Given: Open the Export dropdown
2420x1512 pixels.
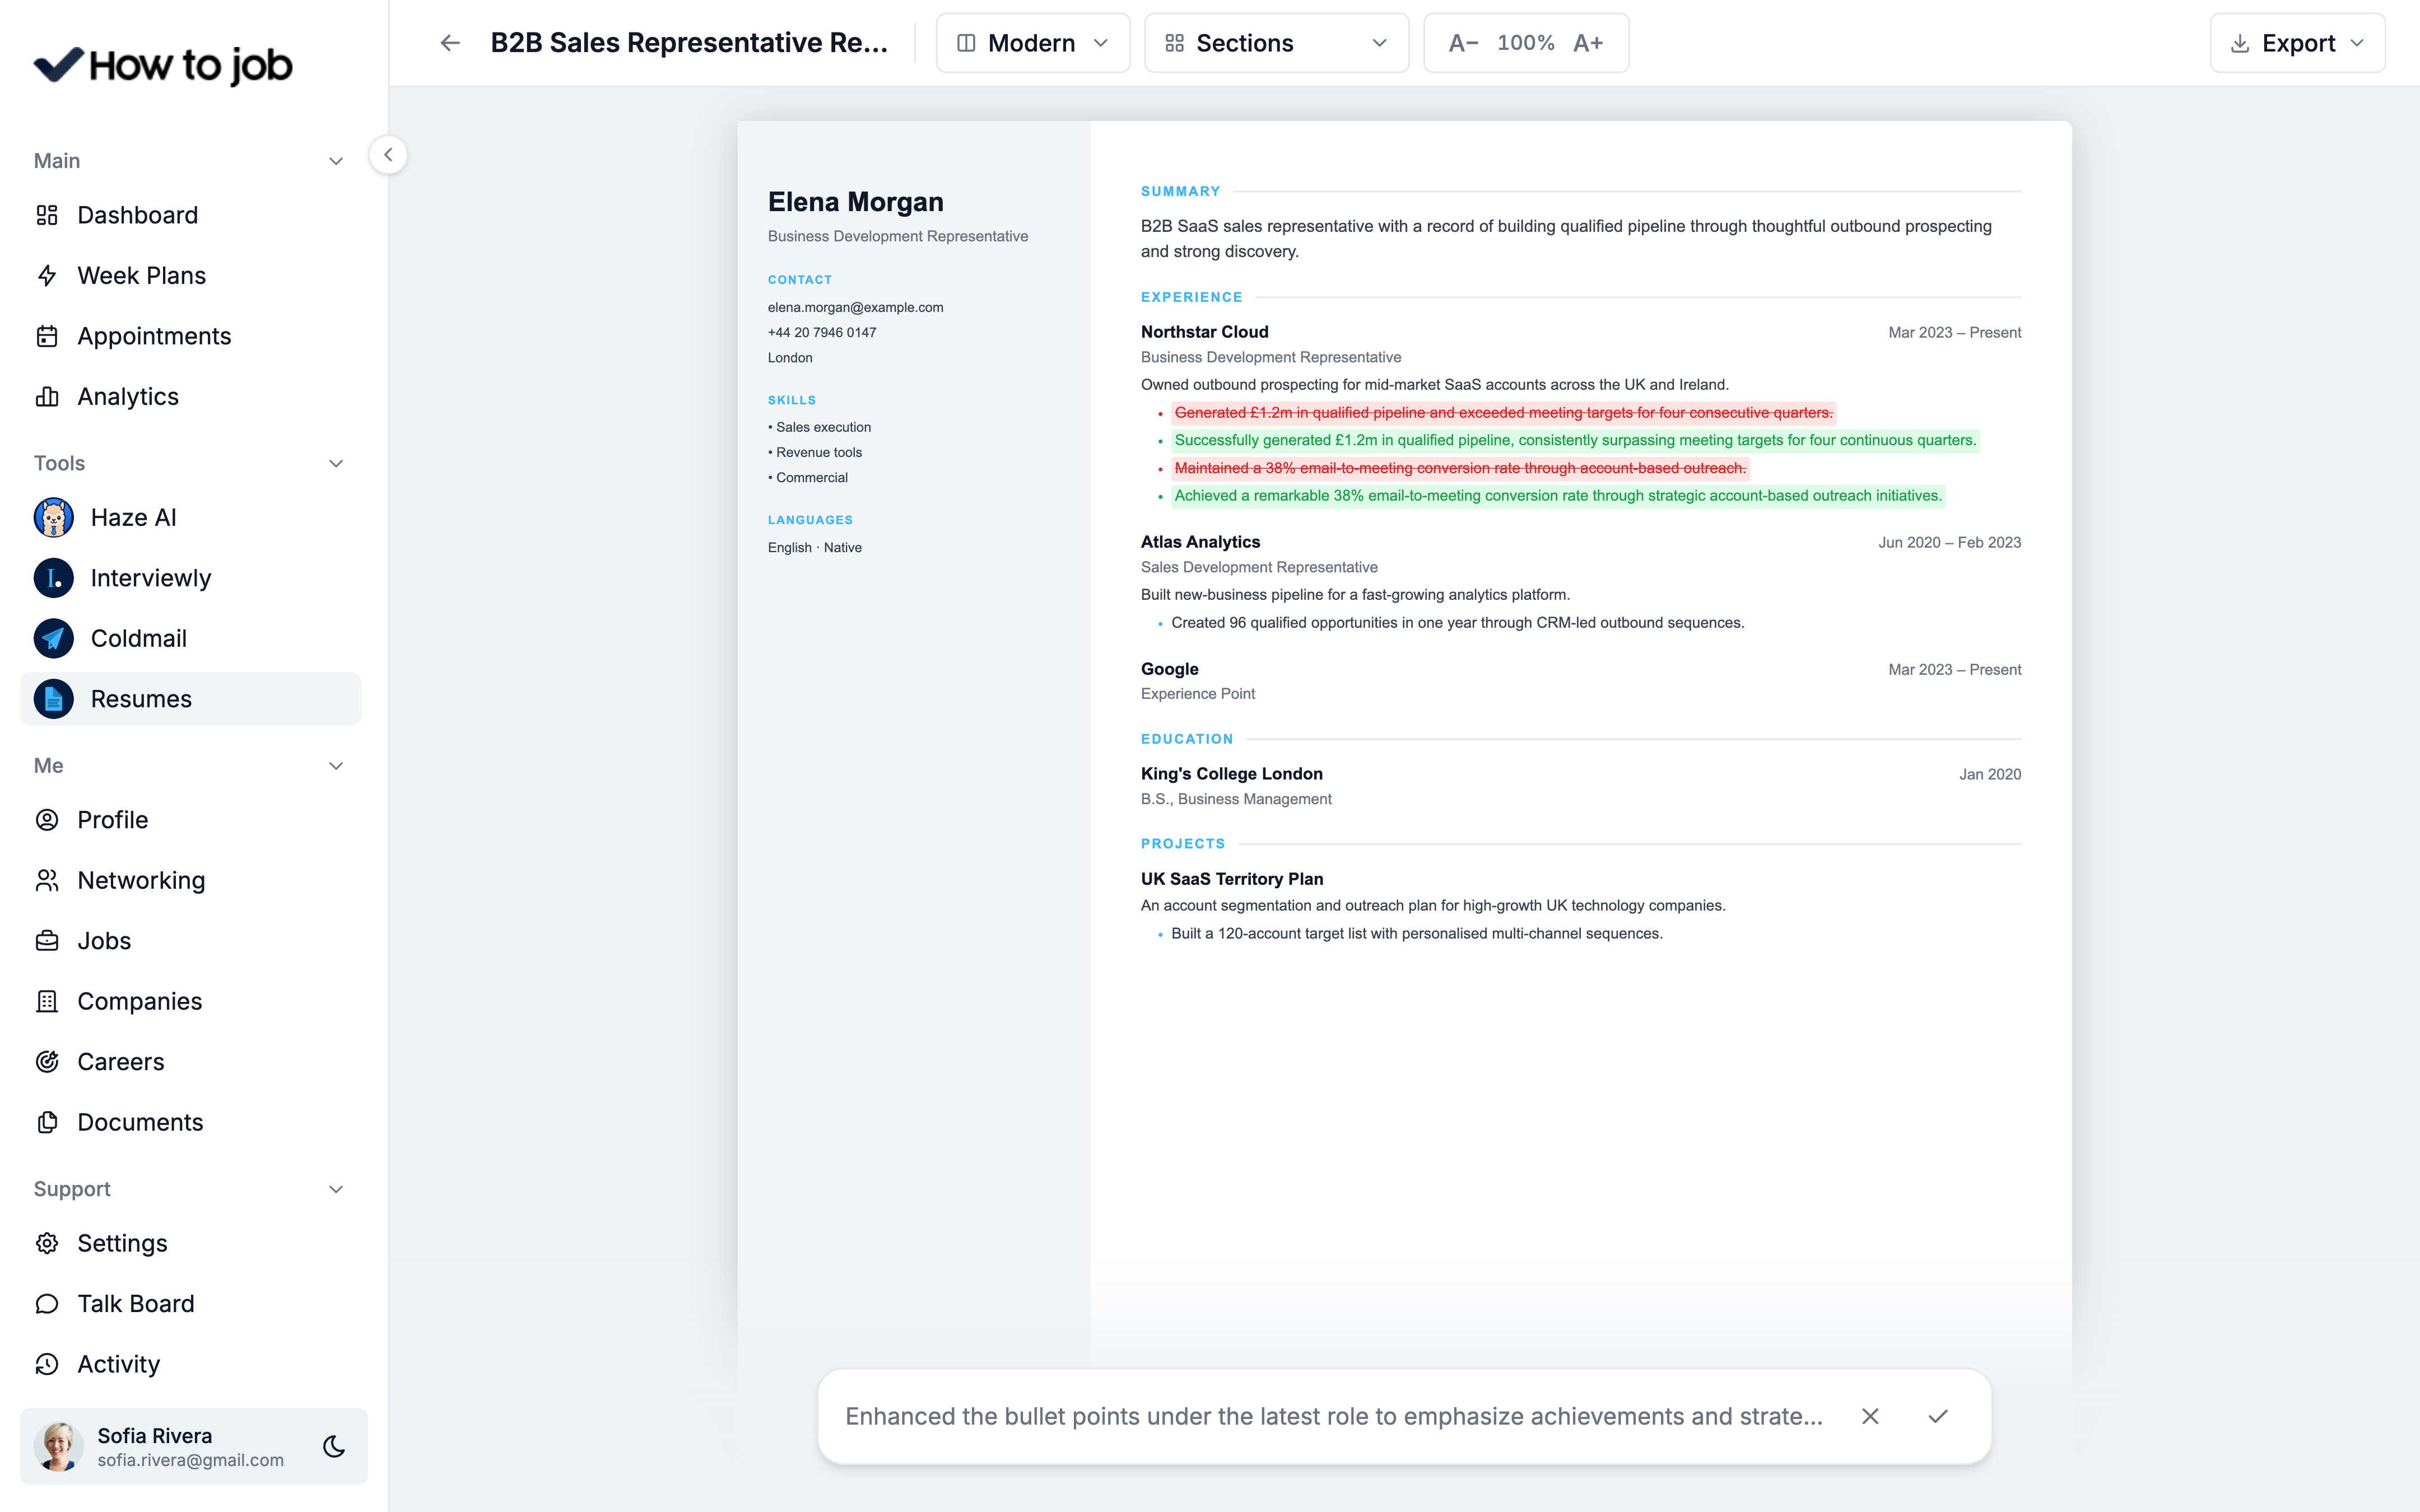Looking at the screenshot, I should coord(2297,43).
